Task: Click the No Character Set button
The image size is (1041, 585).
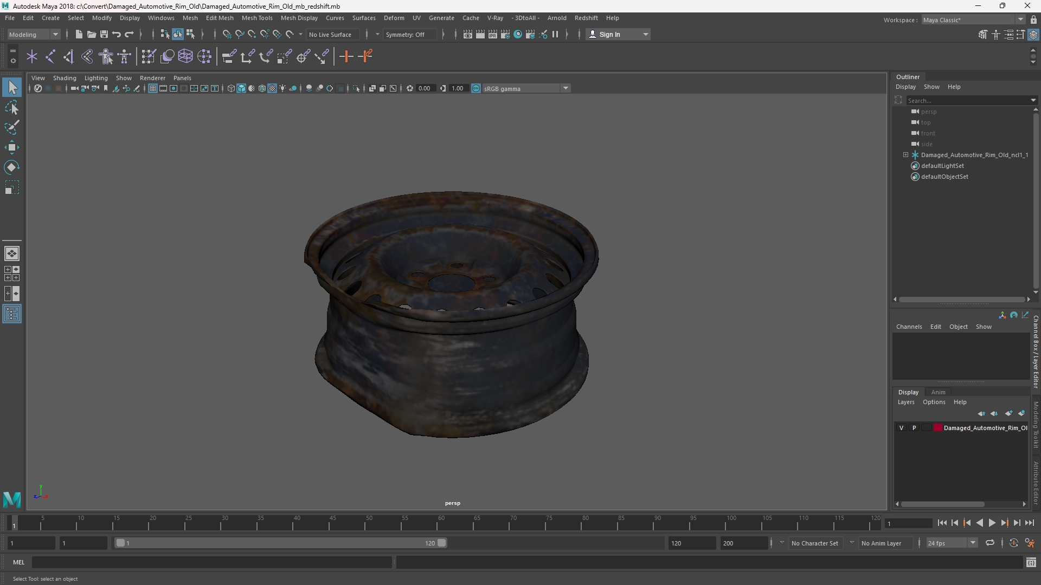Action: tap(814, 543)
